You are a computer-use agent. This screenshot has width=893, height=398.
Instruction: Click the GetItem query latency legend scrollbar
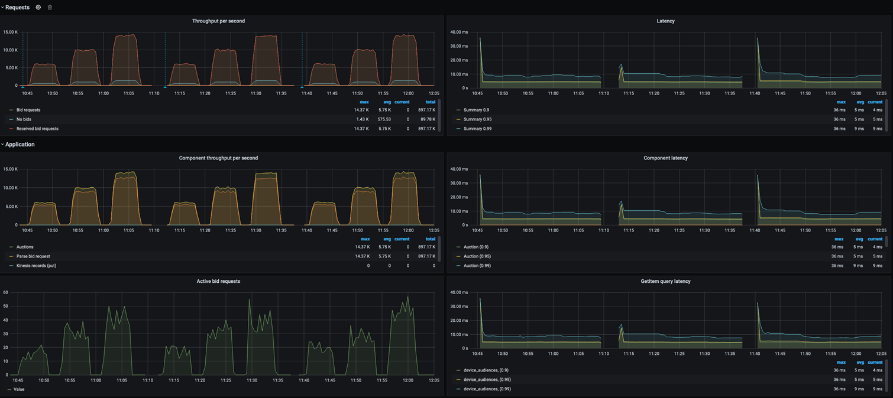click(886, 376)
